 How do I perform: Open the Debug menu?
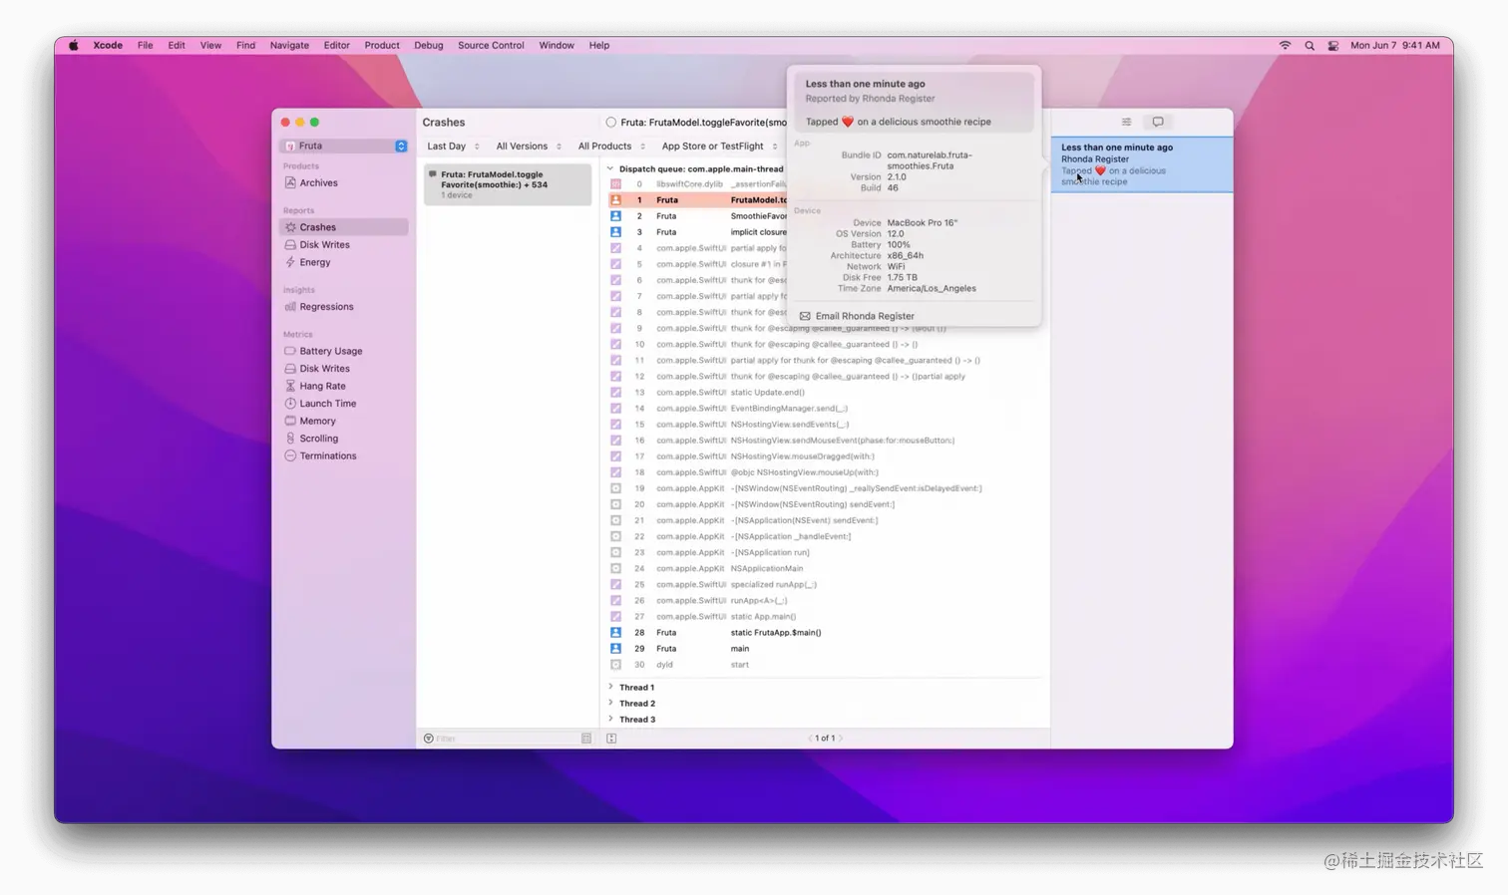428,46
